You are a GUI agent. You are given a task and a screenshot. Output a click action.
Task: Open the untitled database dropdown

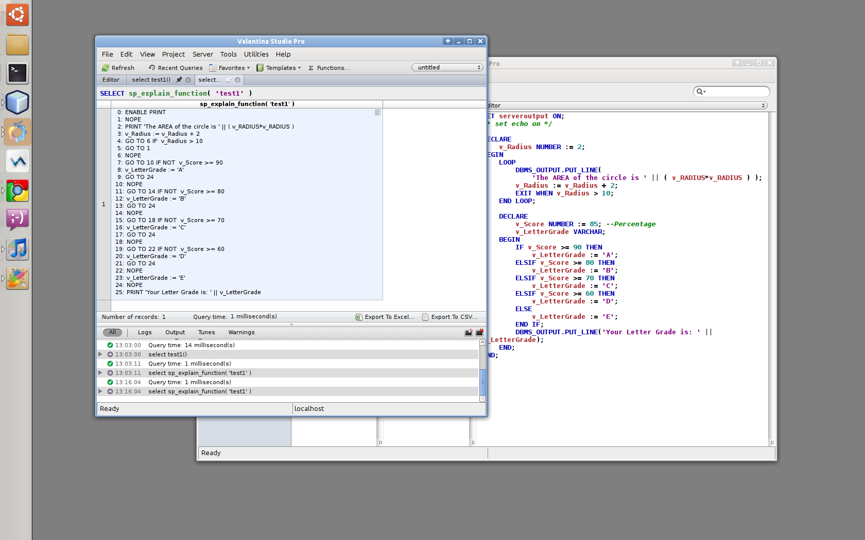(x=447, y=67)
